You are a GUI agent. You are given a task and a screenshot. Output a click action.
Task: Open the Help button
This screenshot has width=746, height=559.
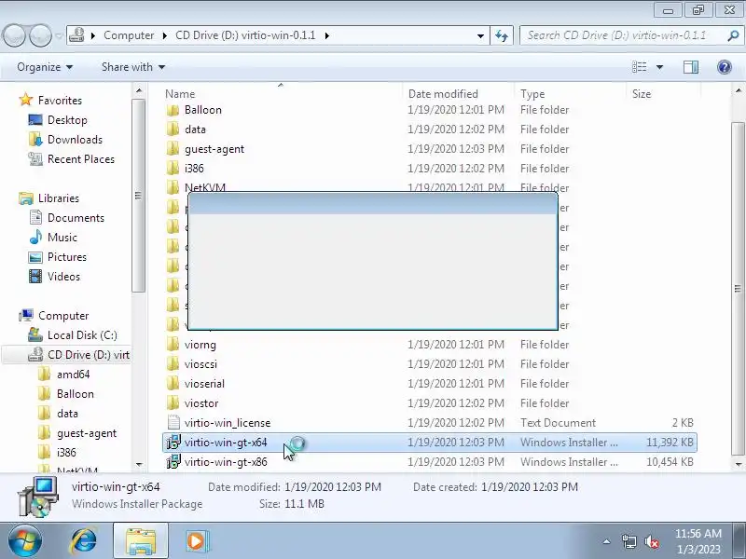(x=725, y=67)
